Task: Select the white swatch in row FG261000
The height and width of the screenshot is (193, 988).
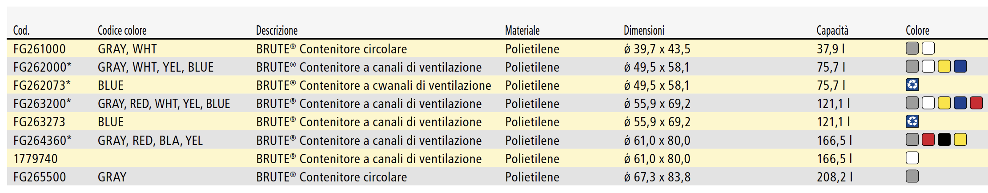Action: pyautogui.click(x=928, y=48)
